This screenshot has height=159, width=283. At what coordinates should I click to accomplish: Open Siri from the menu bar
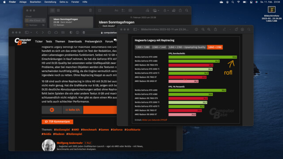click(256, 2)
